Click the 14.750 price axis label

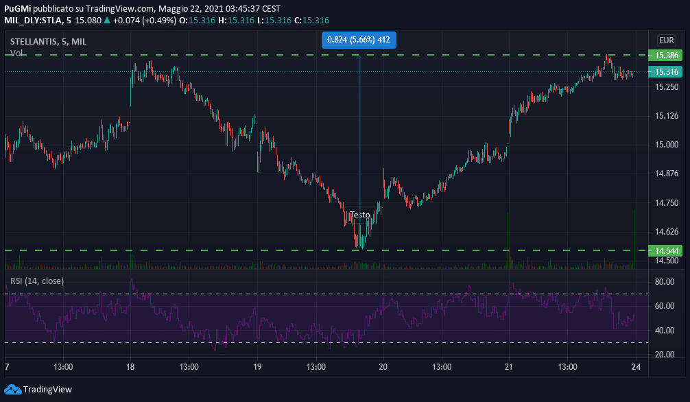(x=667, y=202)
